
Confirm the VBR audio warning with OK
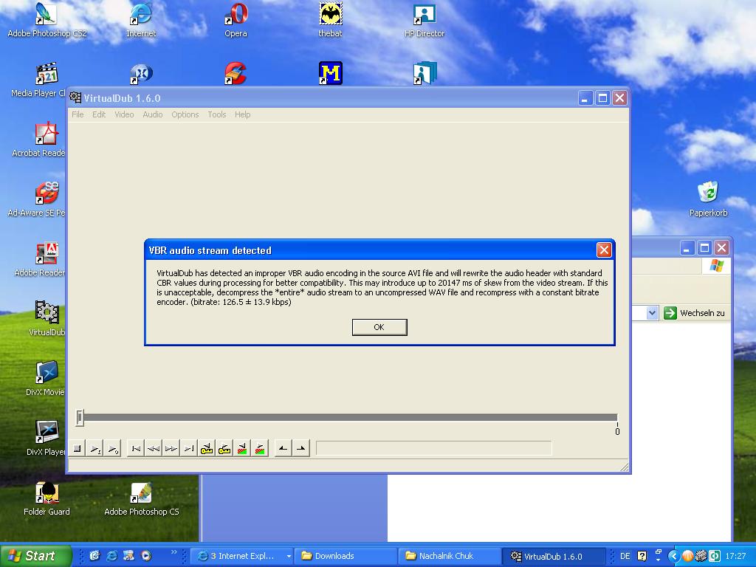[379, 327]
